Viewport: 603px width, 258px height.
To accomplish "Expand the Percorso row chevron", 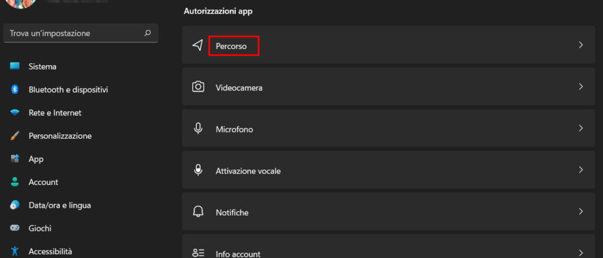I will [580, 45].
